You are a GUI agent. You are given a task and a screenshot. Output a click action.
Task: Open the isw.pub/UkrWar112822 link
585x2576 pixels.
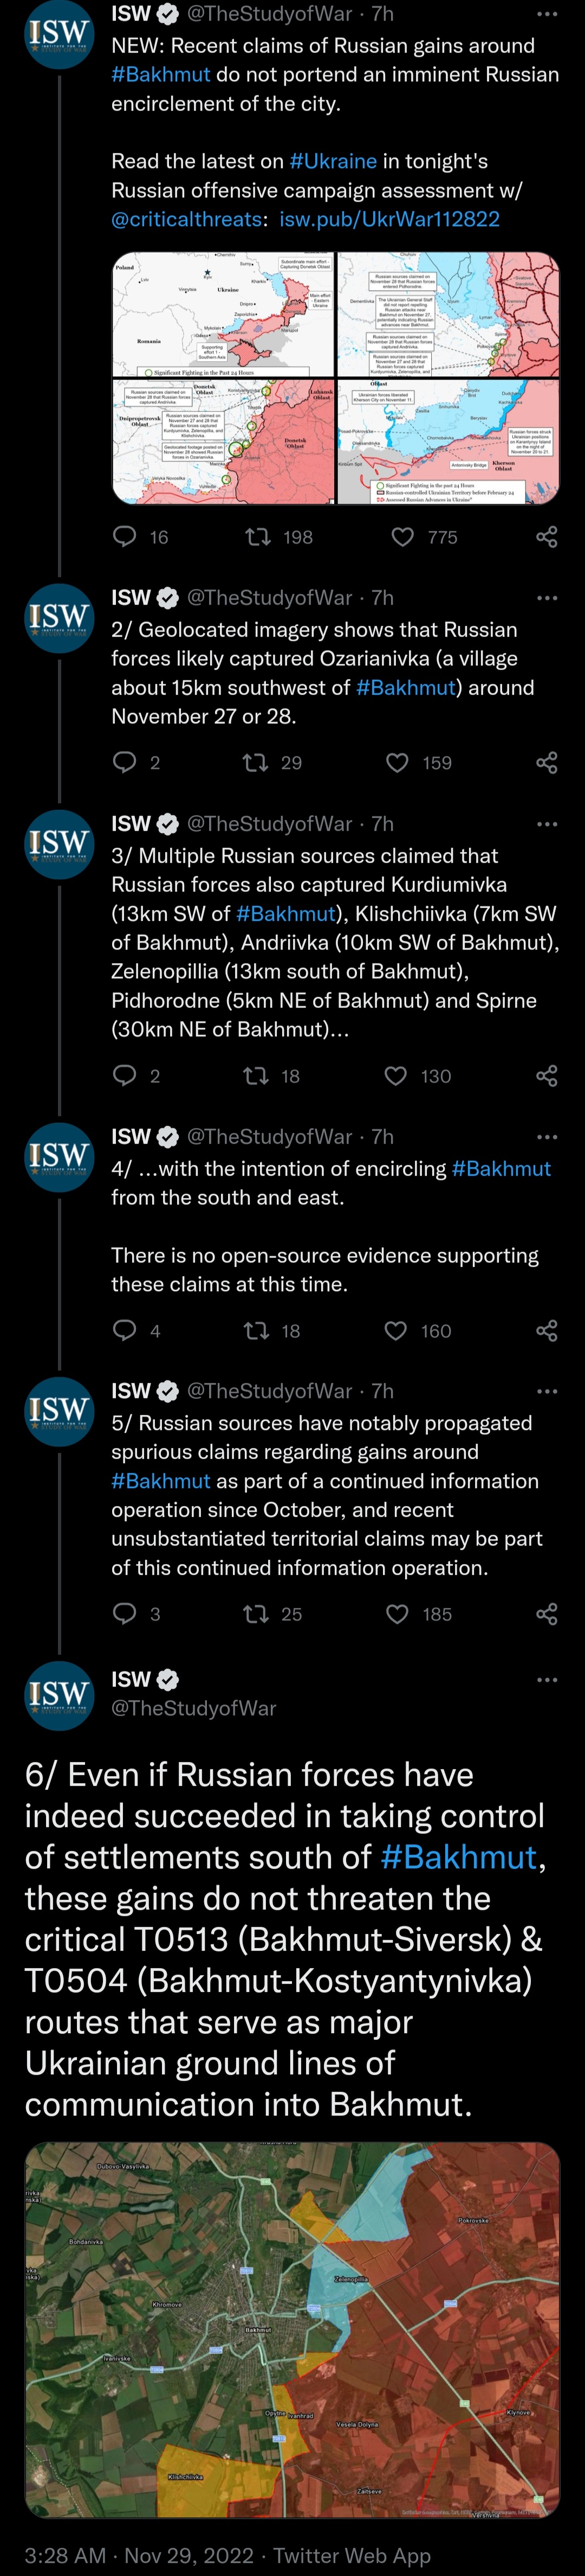click(x=389, y=219)
